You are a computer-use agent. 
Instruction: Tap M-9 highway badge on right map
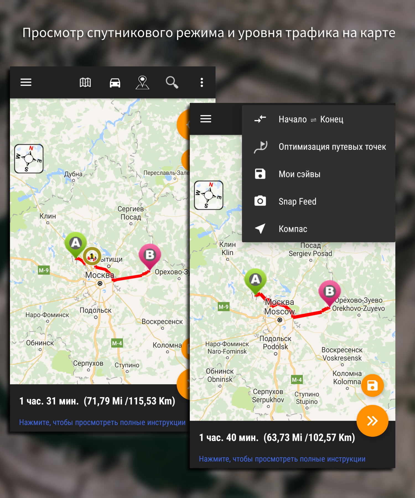pos(224,307)
